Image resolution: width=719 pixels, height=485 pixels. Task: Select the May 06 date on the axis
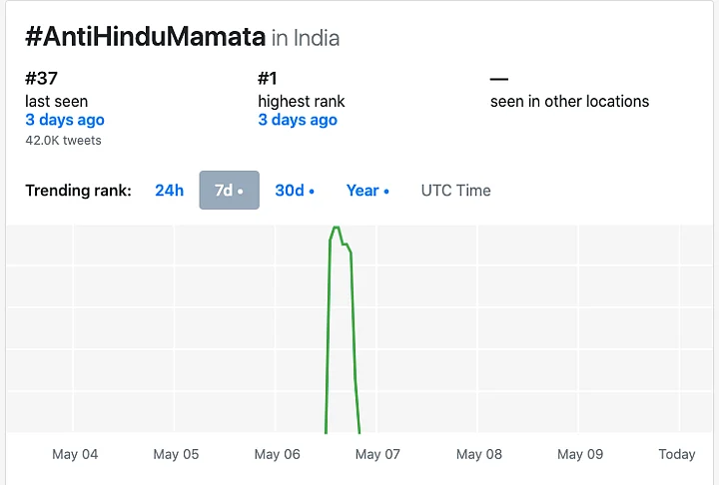click(277, 454)
